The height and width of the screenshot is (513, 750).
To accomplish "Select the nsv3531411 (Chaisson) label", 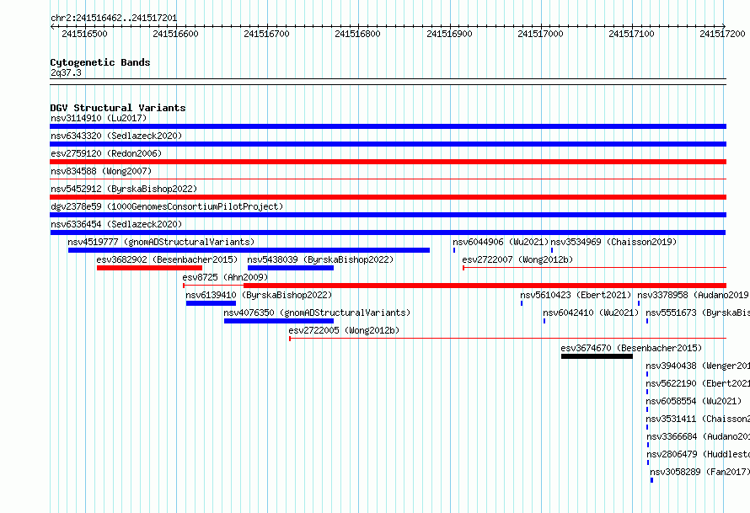I will (x=698, y=419).
